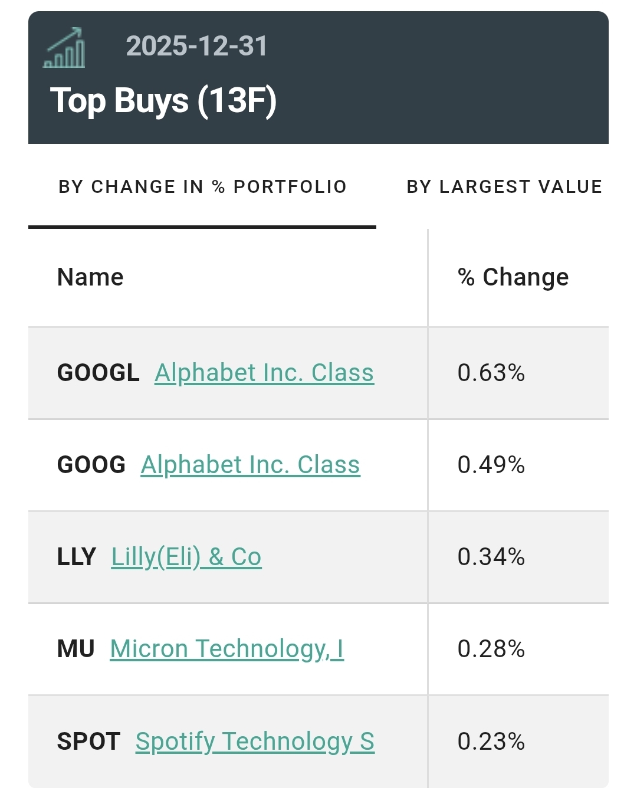The image size is (637, 794).
Task: Click the 0.63% change value
Action: coord(491,373)
